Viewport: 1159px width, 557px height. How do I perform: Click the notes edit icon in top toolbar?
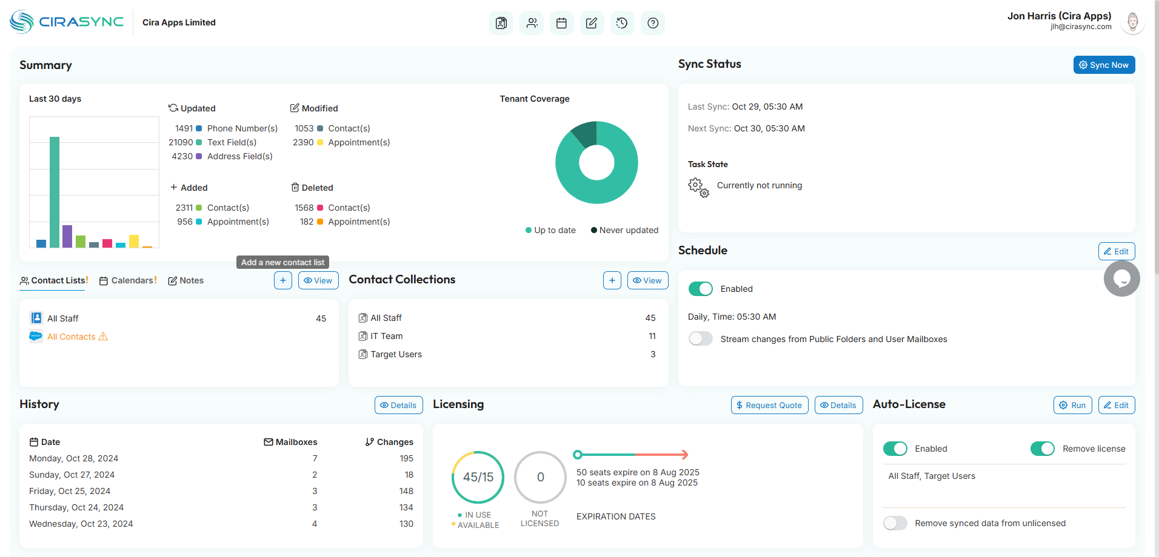click(x=592, y=23)
